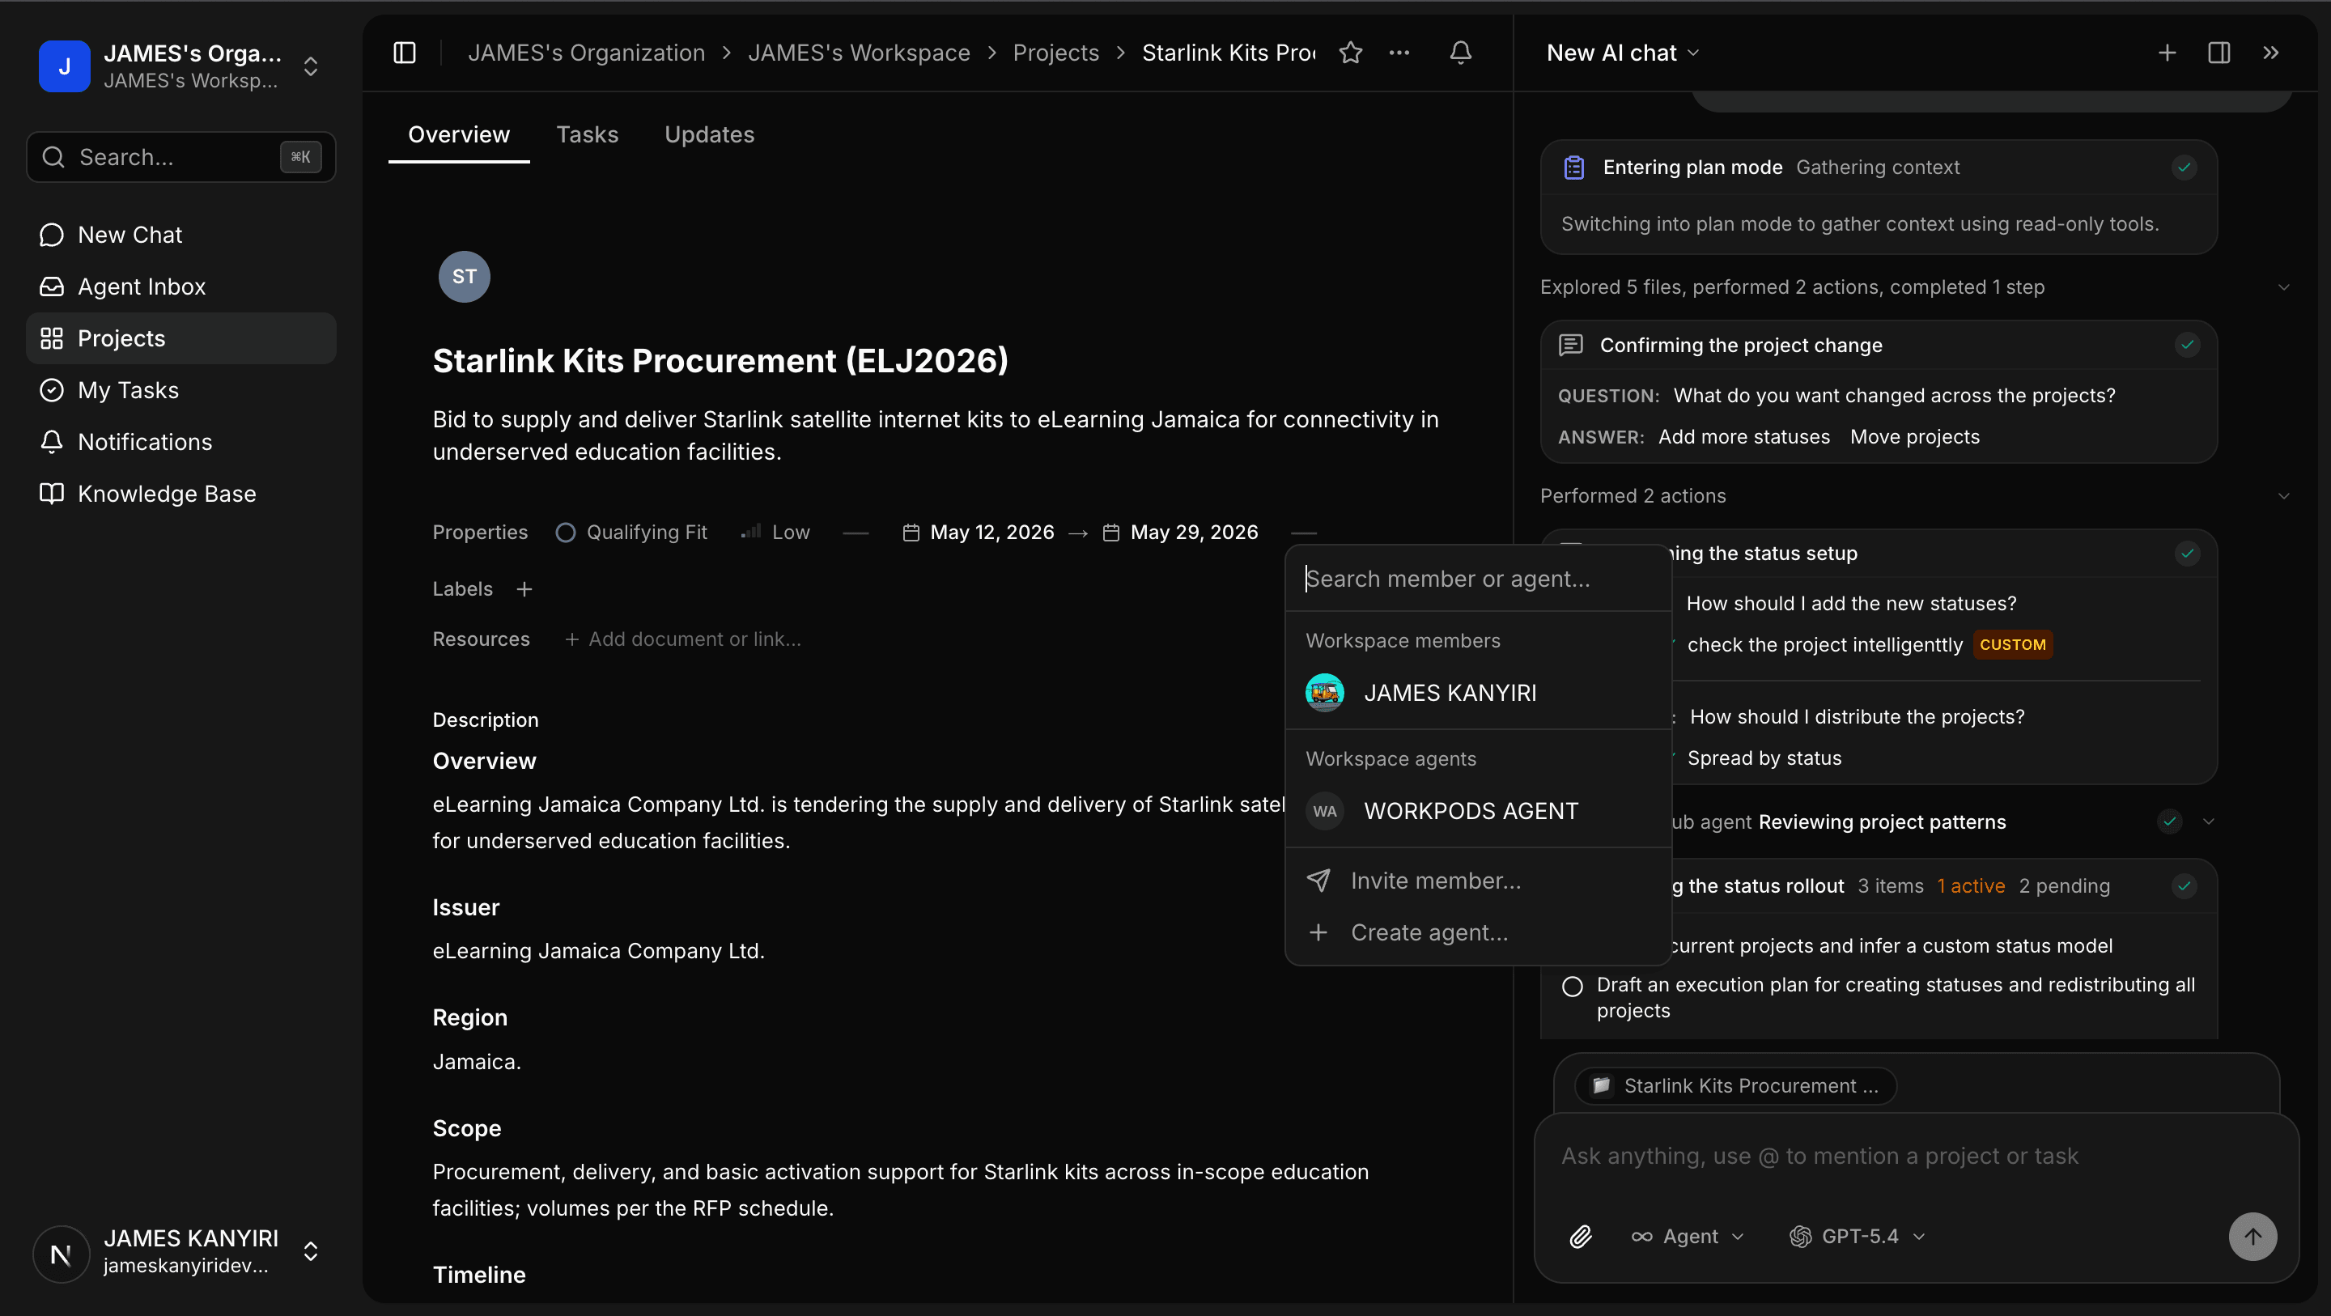Screen dimensions: 2331x1316
Task: Select WORKPODS AGENT
Action: (1478, 811)
